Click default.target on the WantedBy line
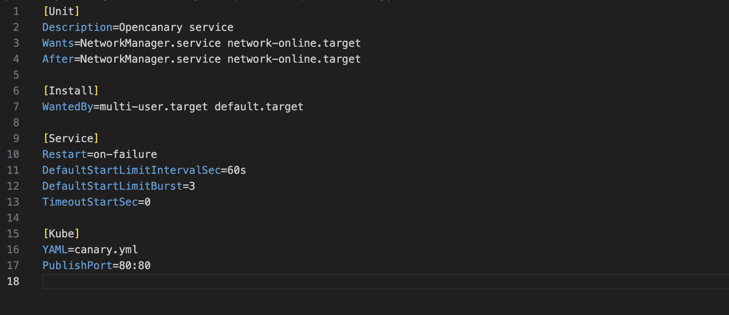Screen dimensions: 729x315 [x=259, y=107]
